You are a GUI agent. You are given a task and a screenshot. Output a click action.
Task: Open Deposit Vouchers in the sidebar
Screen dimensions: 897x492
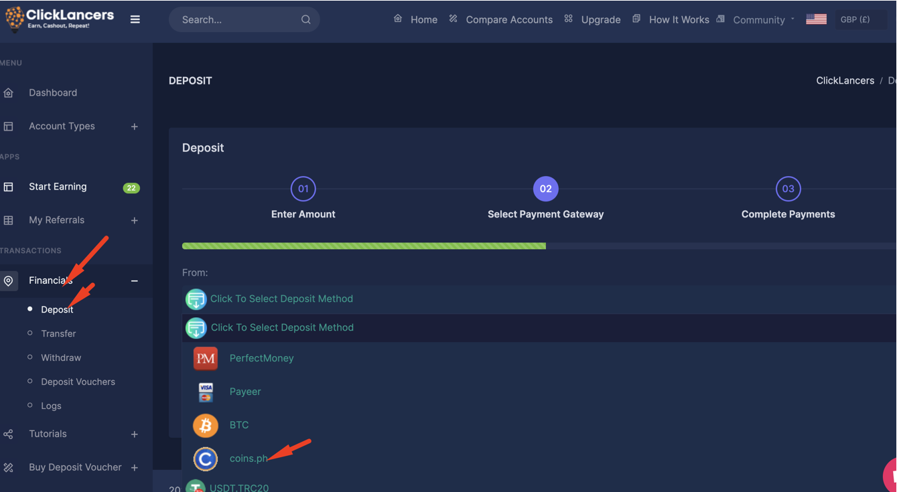click(78, 382)
